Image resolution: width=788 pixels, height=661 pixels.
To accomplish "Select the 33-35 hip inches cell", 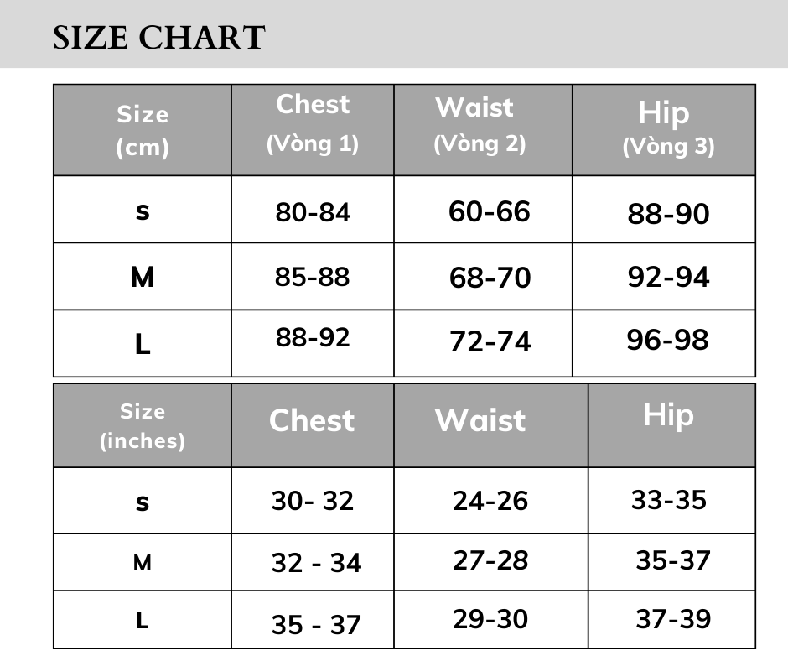I will 669,500.
